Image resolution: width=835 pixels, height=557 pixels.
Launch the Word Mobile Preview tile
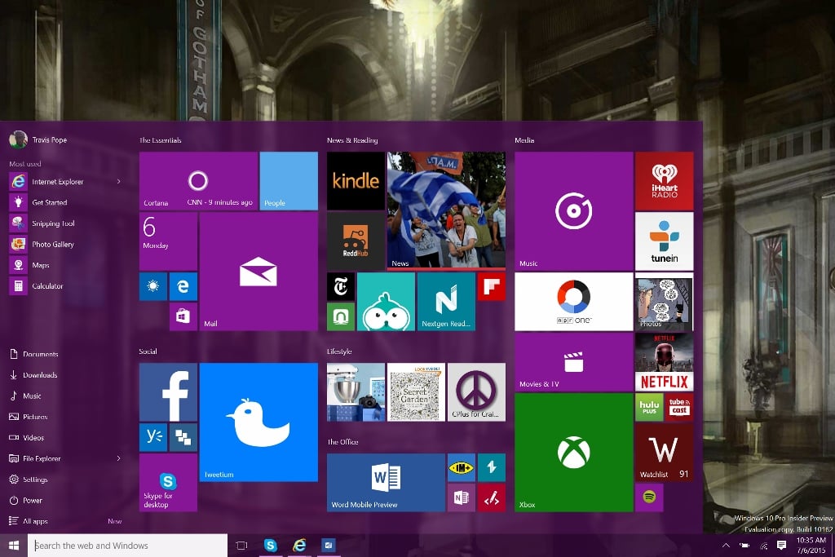click(386, 483)
